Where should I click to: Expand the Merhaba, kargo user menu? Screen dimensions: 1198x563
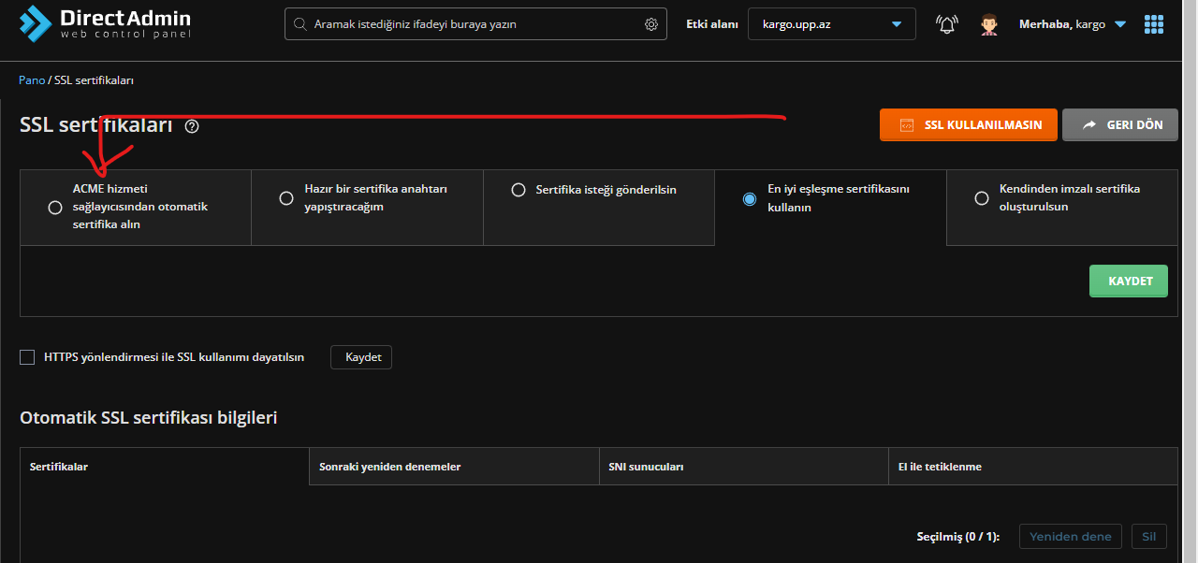point(1072,24)
